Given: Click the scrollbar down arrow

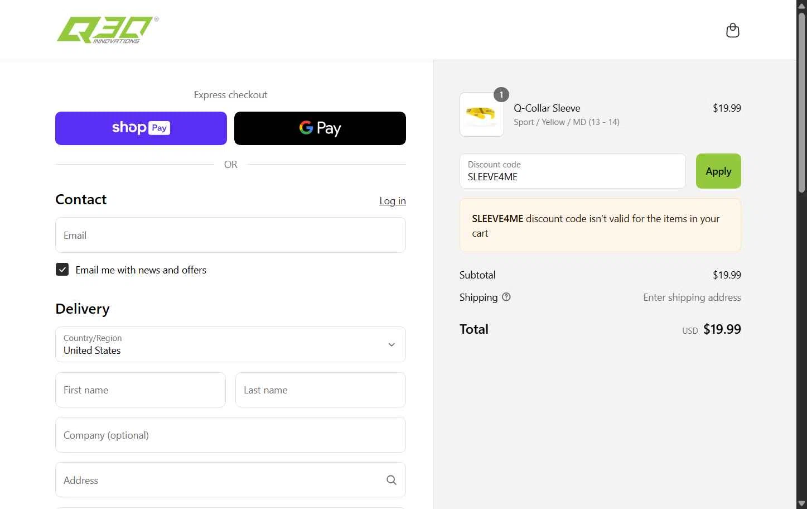Looking at the screenshot, I should pos(801,503).
